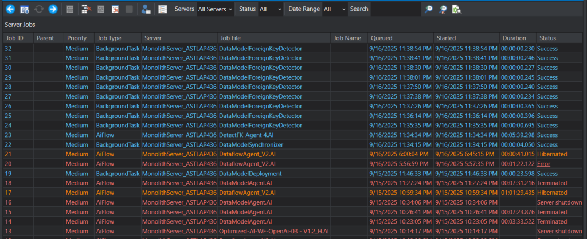Open the Date Range dropdown
This screenshot has height=239, width=587.
tap(334, 9)
